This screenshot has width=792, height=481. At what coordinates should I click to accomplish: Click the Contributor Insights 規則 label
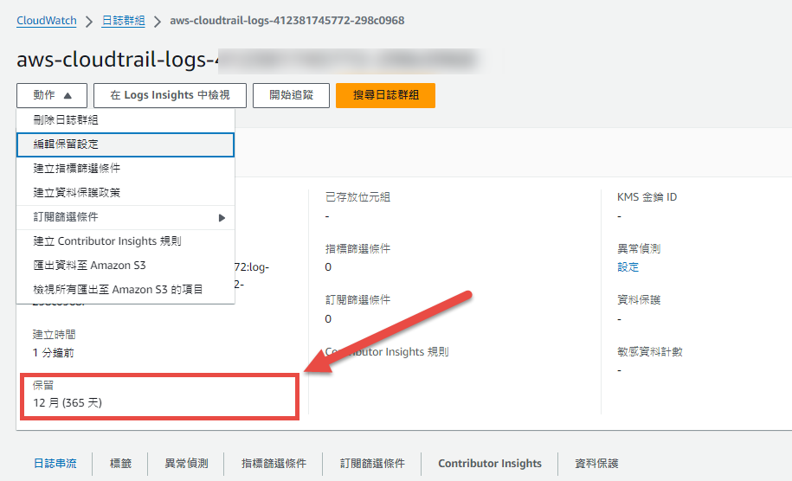[x=387, y=352]
